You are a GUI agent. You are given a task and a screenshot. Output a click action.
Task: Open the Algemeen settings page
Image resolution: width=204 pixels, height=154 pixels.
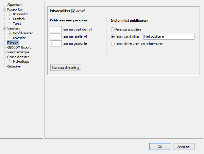tap(15, 5)
